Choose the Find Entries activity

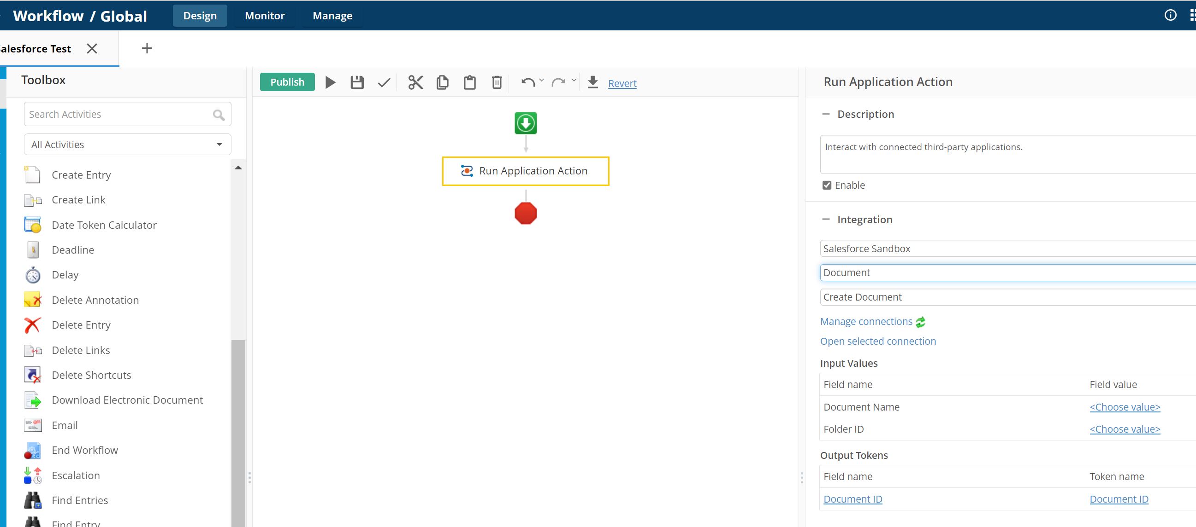click(x=80, y=500)
